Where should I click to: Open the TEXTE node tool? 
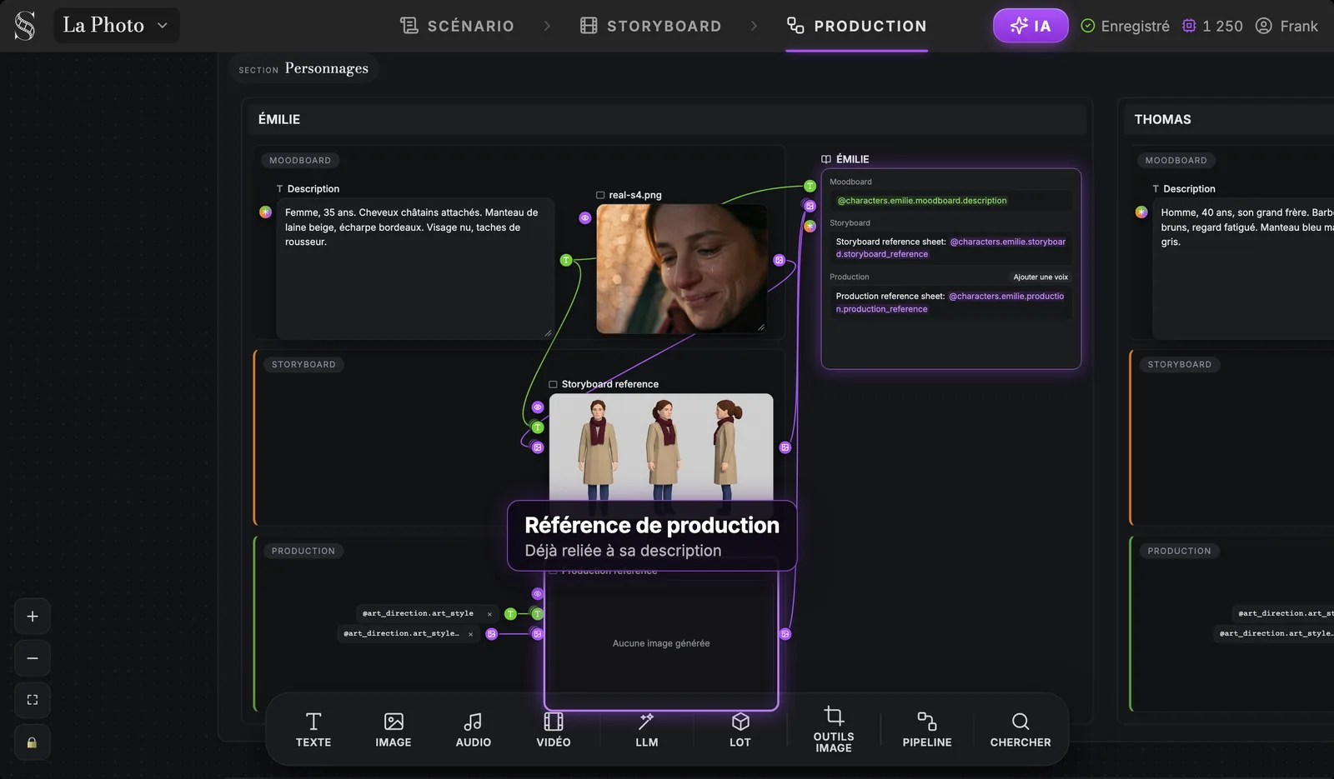(313, 730)
